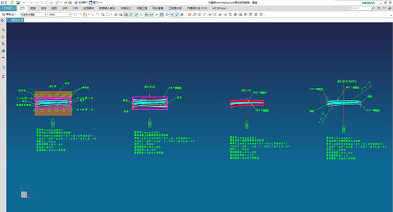
Task: Click the blue File button in the ribbon
Action: pos(8,8)
